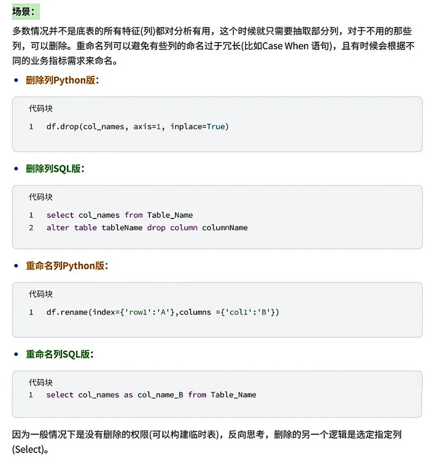The width and height of the screenshot is (433, 465).
Task: Click the 重命名列Python版 heading
Action: point(67,265)
